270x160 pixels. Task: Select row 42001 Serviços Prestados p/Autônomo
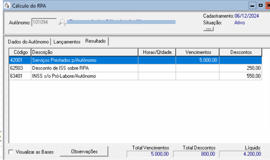85,60
